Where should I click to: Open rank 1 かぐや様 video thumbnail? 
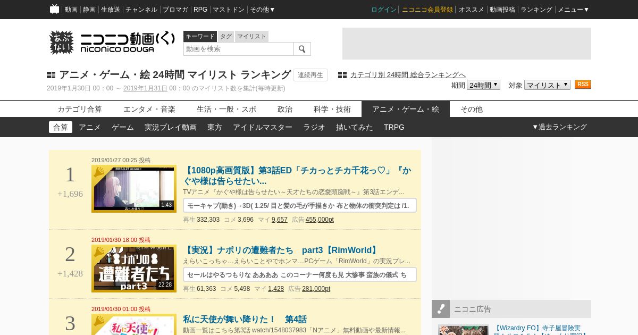134,189
